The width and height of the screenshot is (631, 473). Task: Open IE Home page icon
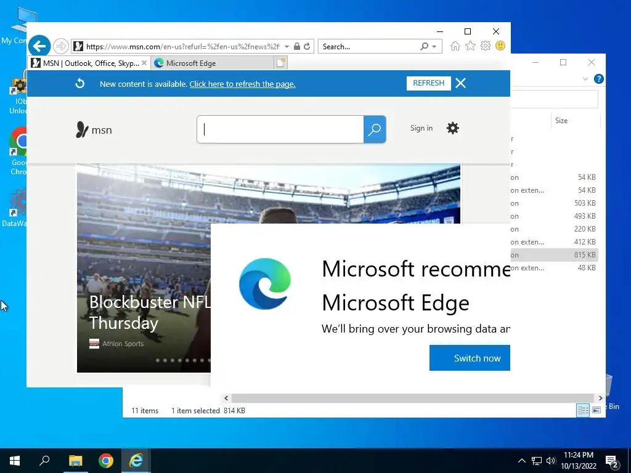pyautogui.click(x=455, y=46)
